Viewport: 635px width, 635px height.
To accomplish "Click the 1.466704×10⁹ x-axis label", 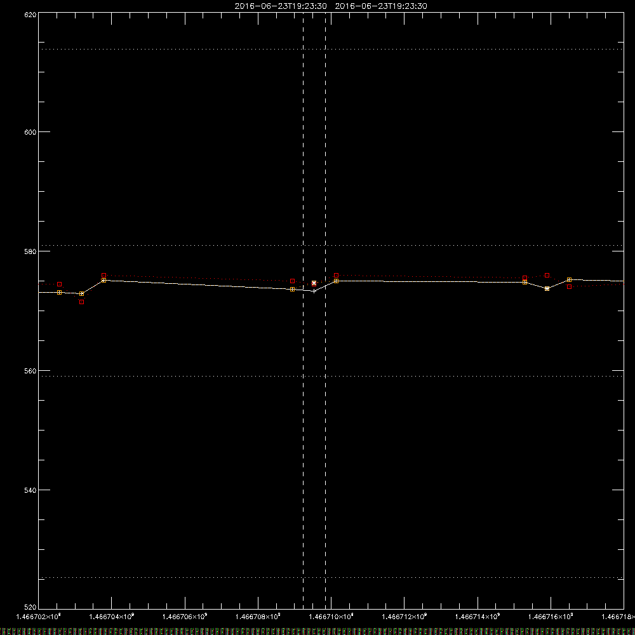I will click(111, 617).
